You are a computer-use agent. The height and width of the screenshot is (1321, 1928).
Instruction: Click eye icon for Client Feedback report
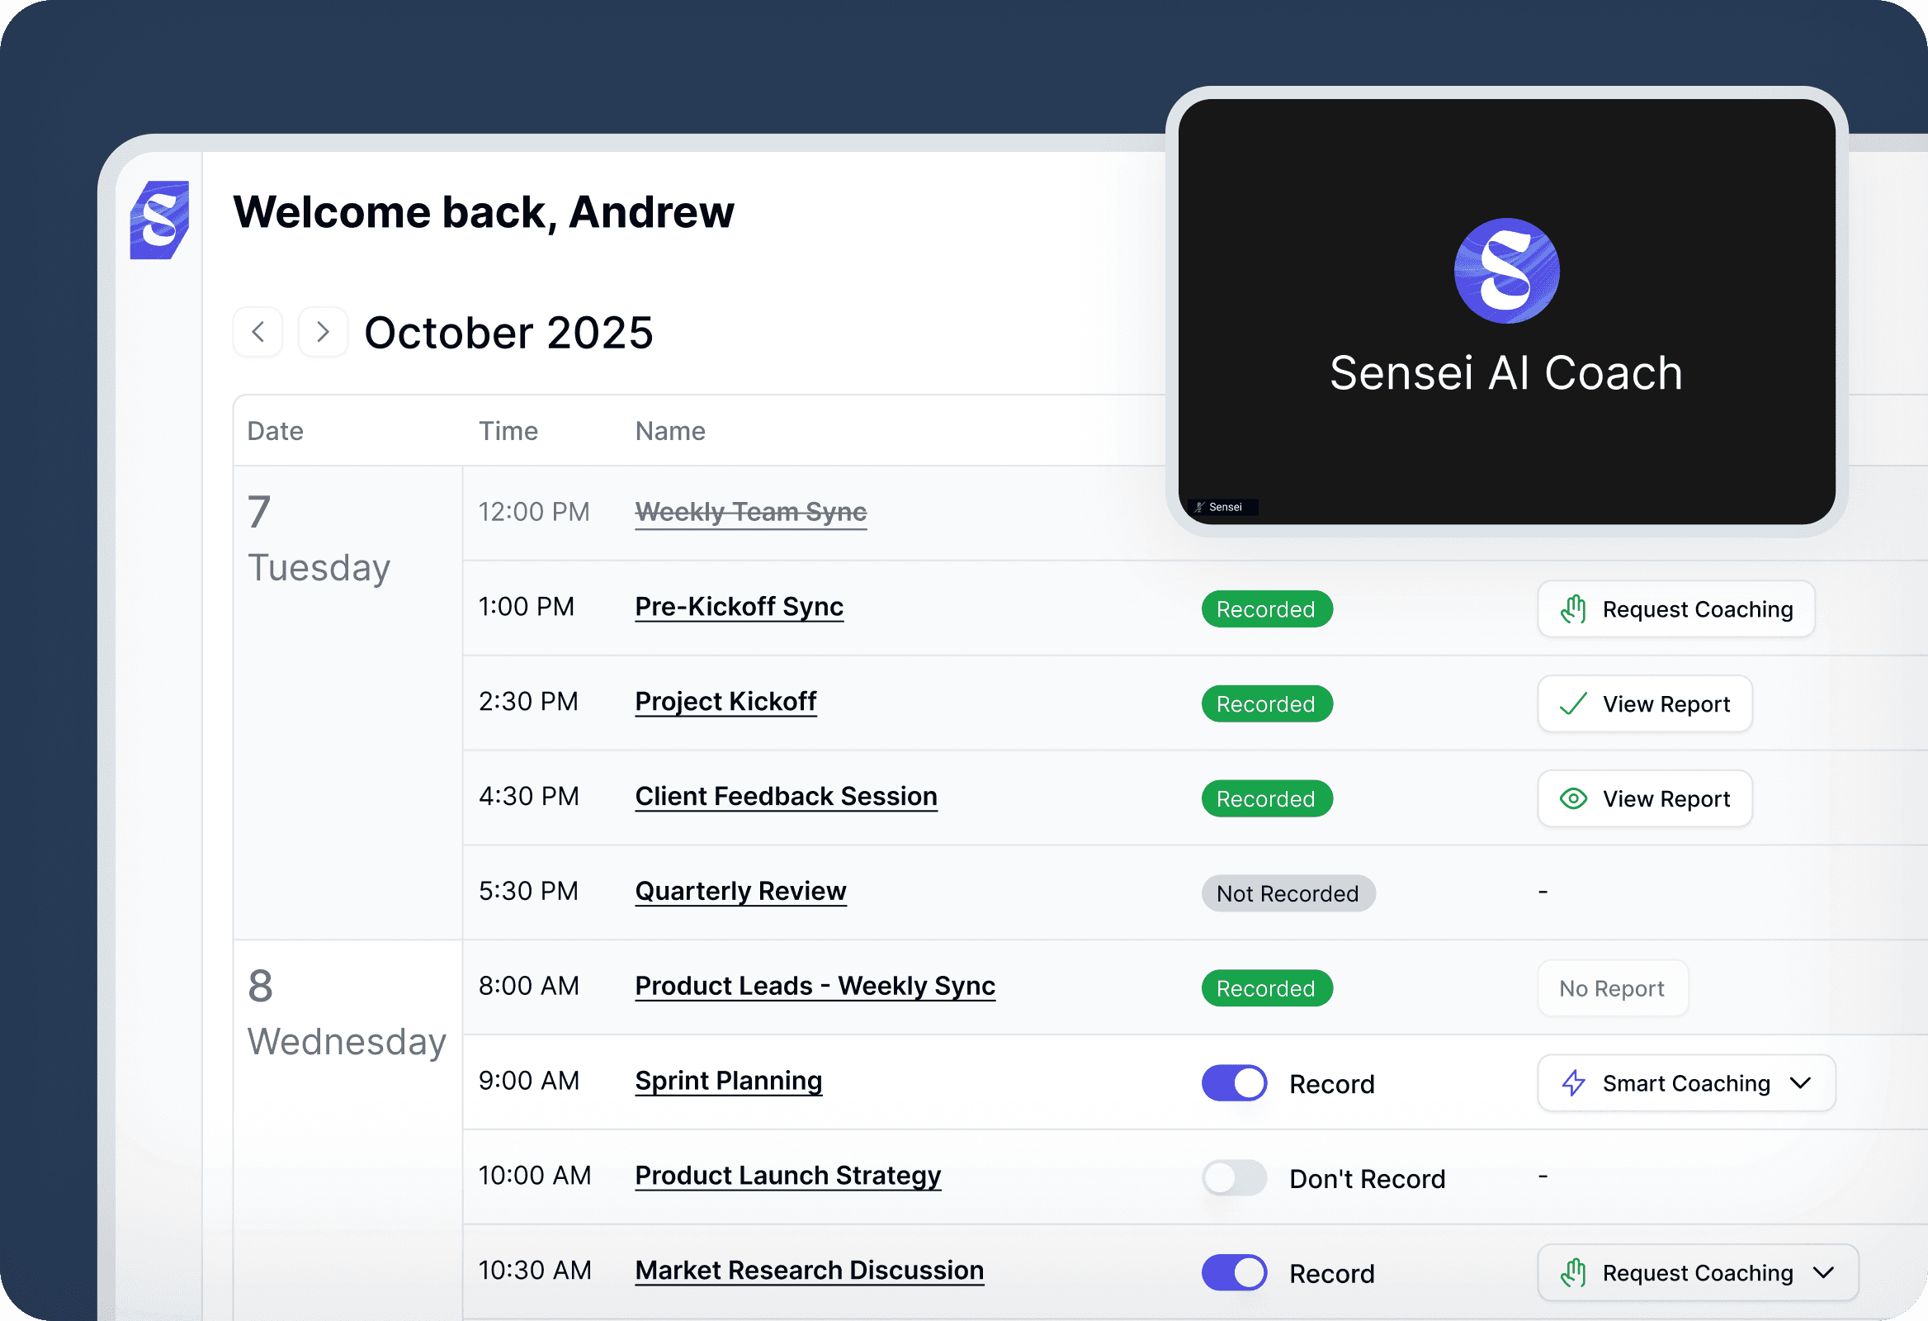(x=1573, y=798)
